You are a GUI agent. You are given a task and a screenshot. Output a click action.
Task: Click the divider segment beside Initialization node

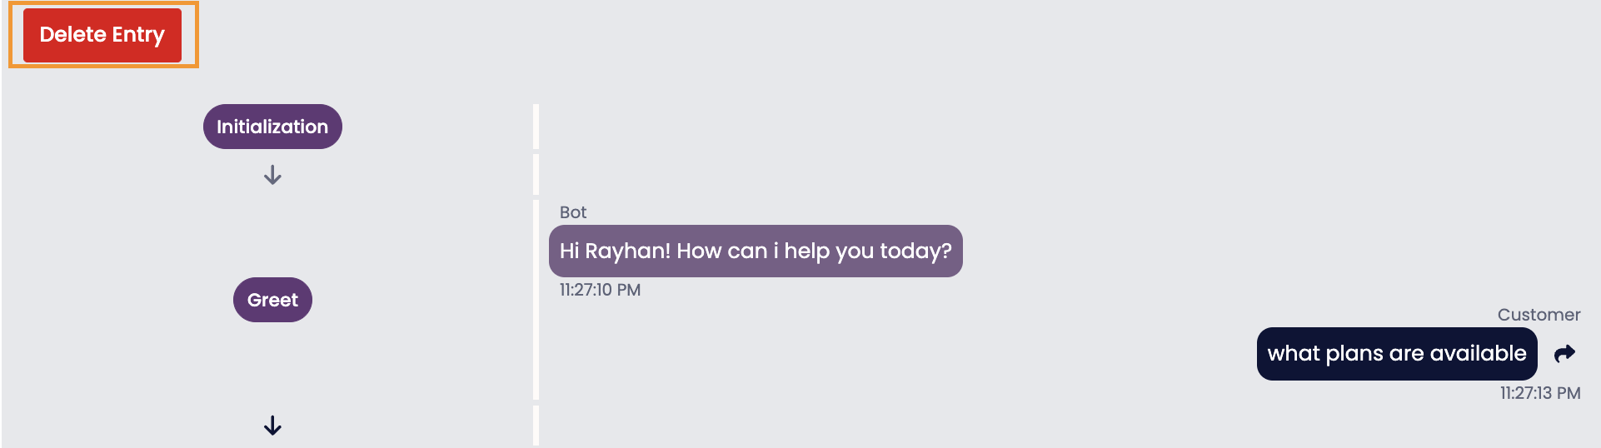click(536, 127)
